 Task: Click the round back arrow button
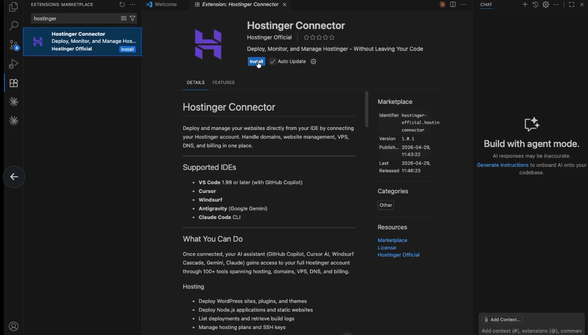14,177
